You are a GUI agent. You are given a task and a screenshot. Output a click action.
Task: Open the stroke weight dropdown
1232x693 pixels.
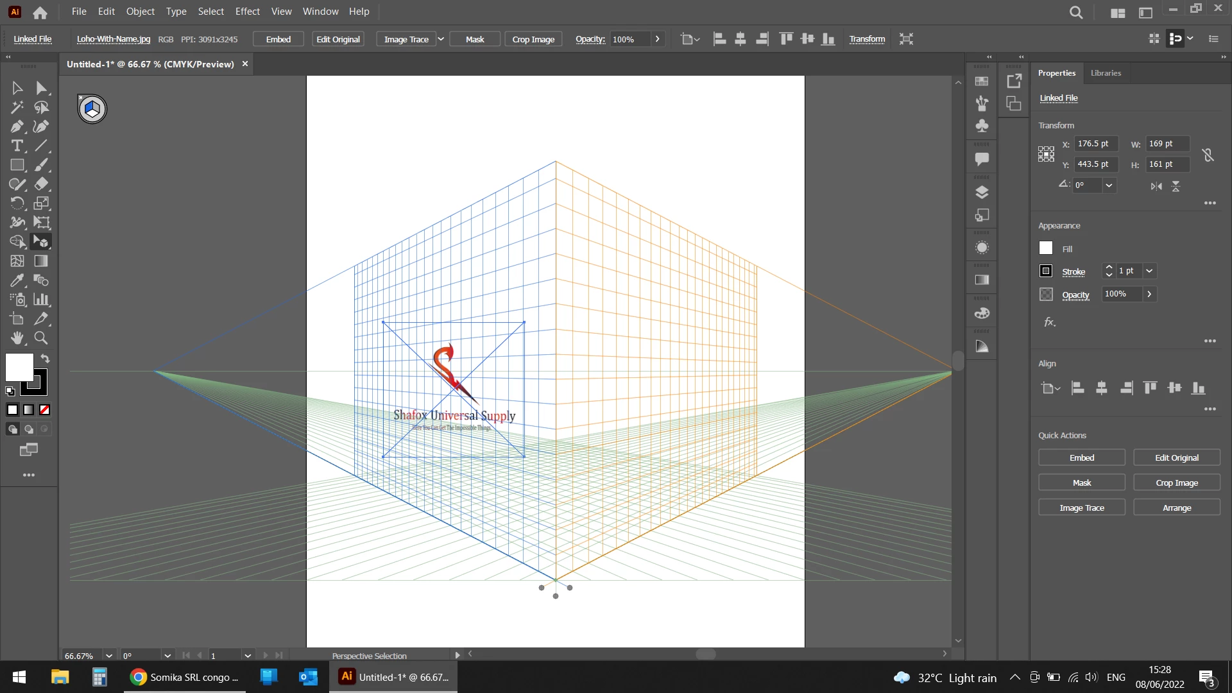point(1149,271)
